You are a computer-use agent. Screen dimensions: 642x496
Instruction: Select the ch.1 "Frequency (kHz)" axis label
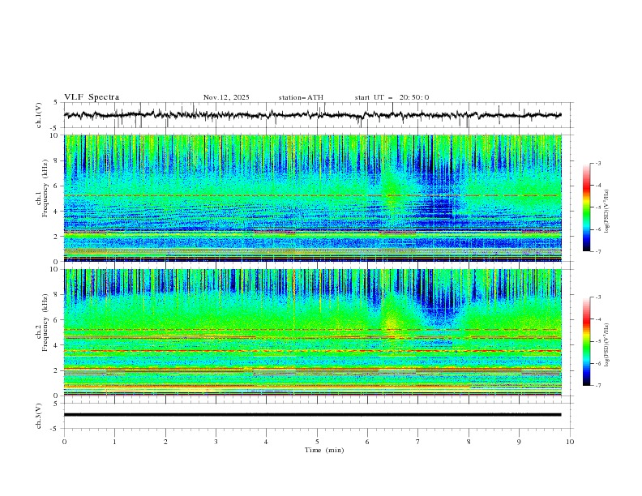click(45, 189)
